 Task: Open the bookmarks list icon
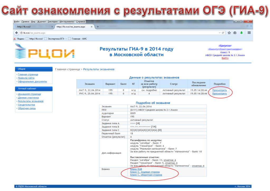pos(235,33)
